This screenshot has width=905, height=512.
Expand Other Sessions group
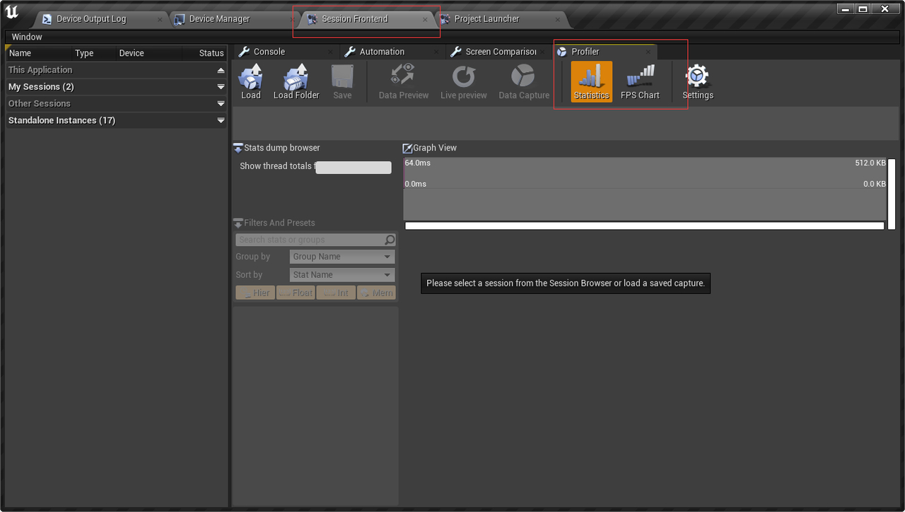tap(221, 104)
